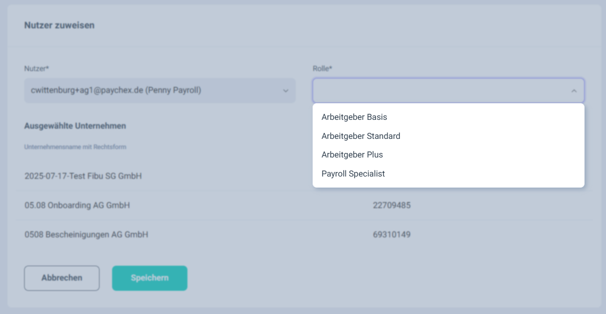Click the Abbrechen button
Screen dimensions: 606x314
62,278
